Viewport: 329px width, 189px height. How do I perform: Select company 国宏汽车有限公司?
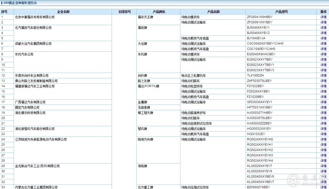27,108
